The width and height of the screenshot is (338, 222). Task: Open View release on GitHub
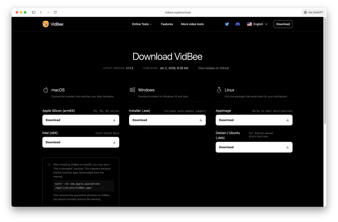click(x=214, y=68)
